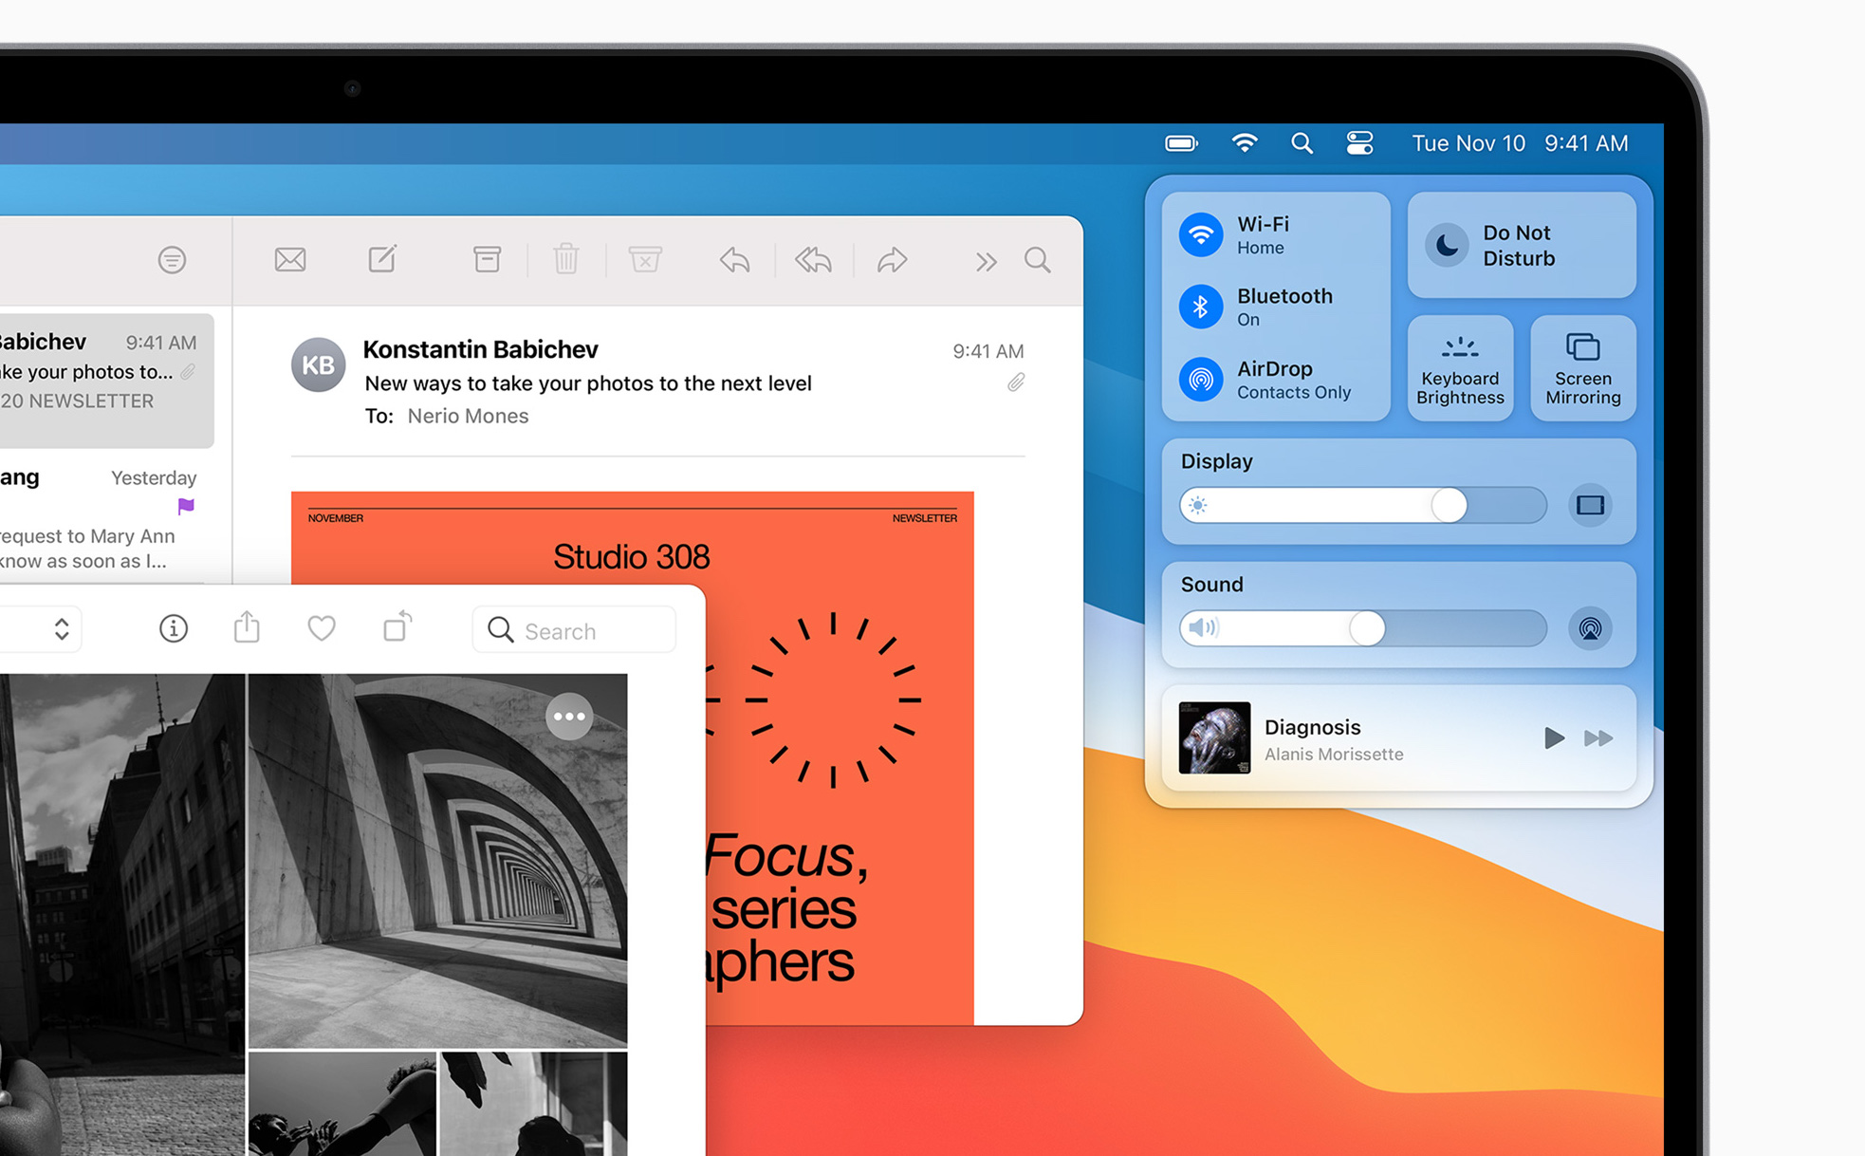Expand more Mail toolbar items chevron
Screen dimensions: 1865x1156
pos(986,261)
